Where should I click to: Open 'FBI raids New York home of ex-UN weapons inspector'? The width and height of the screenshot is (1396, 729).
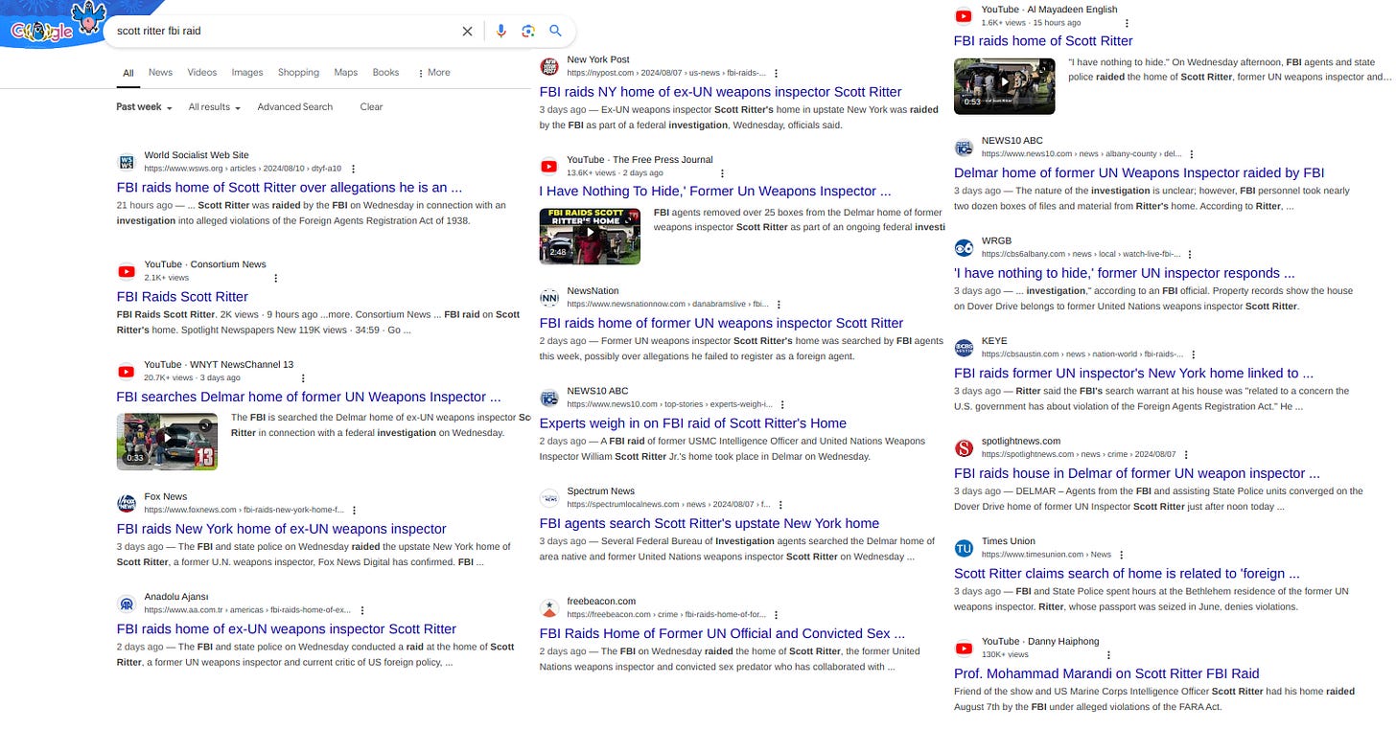[282, 529]
